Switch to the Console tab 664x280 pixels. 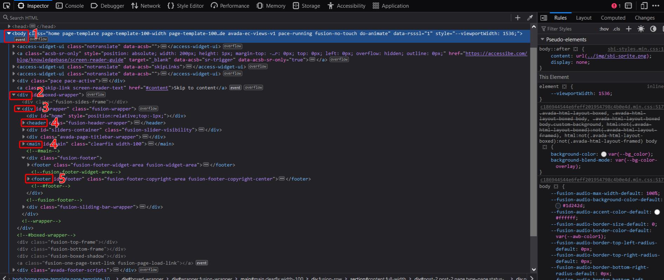click(70, 6)
